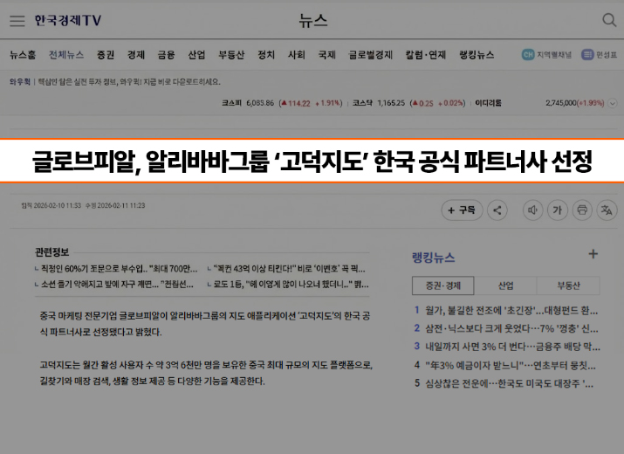This screenshot has width=624, height=454.
Task: Click the 입력 2026-02-10 timestamp
Action: pyautogui.click(x=51, y=205)
